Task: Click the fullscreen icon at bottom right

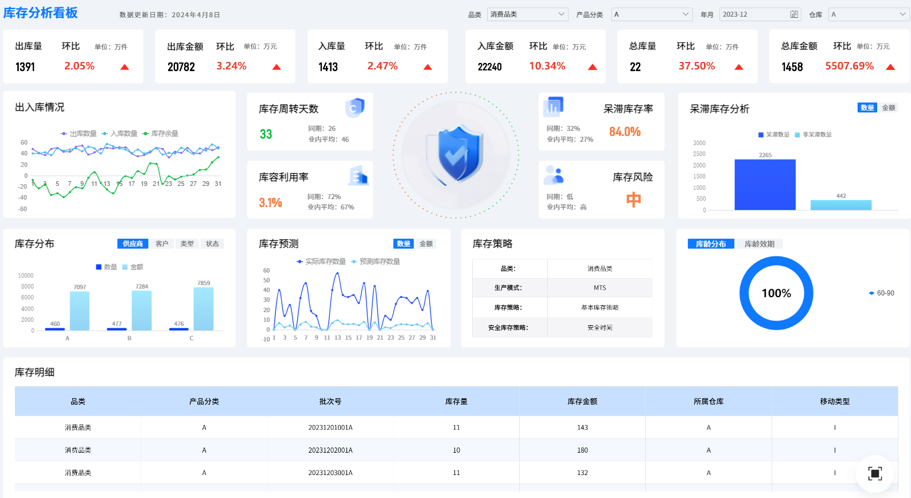Action: pyautogui.click(x=874, y=473)
